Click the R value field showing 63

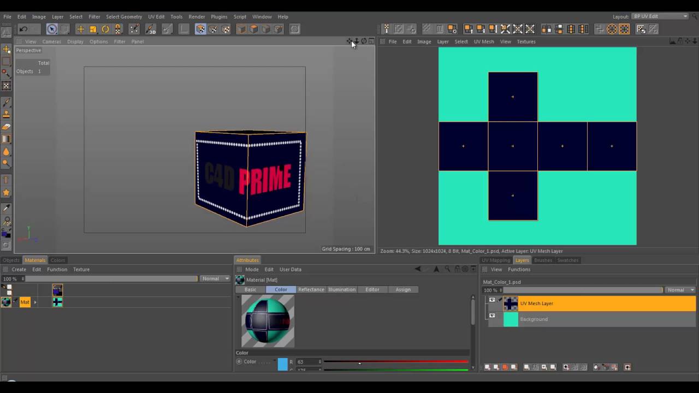(x=308, y=362)
